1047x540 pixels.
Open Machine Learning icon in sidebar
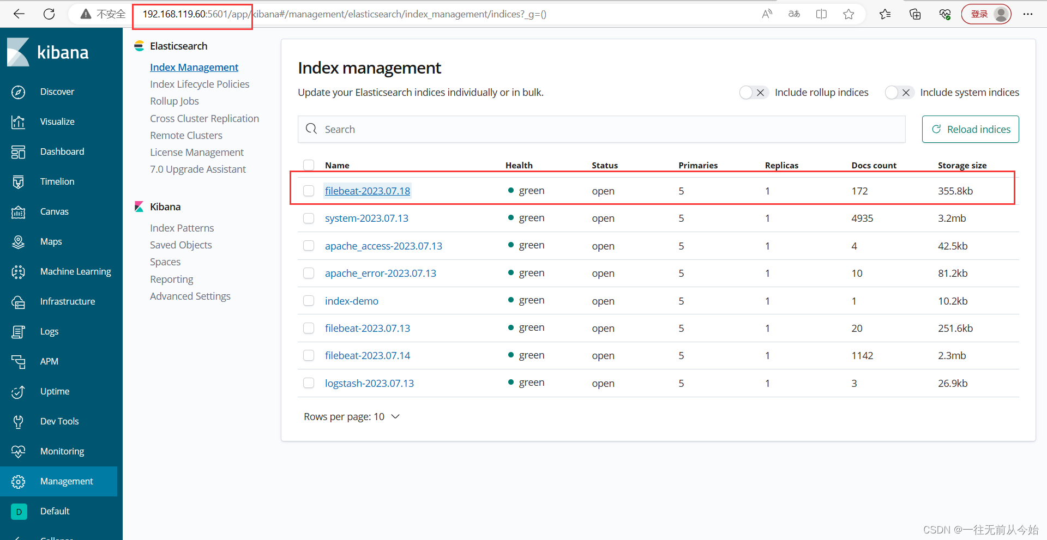pyautogui.click(x=19, y=272)
